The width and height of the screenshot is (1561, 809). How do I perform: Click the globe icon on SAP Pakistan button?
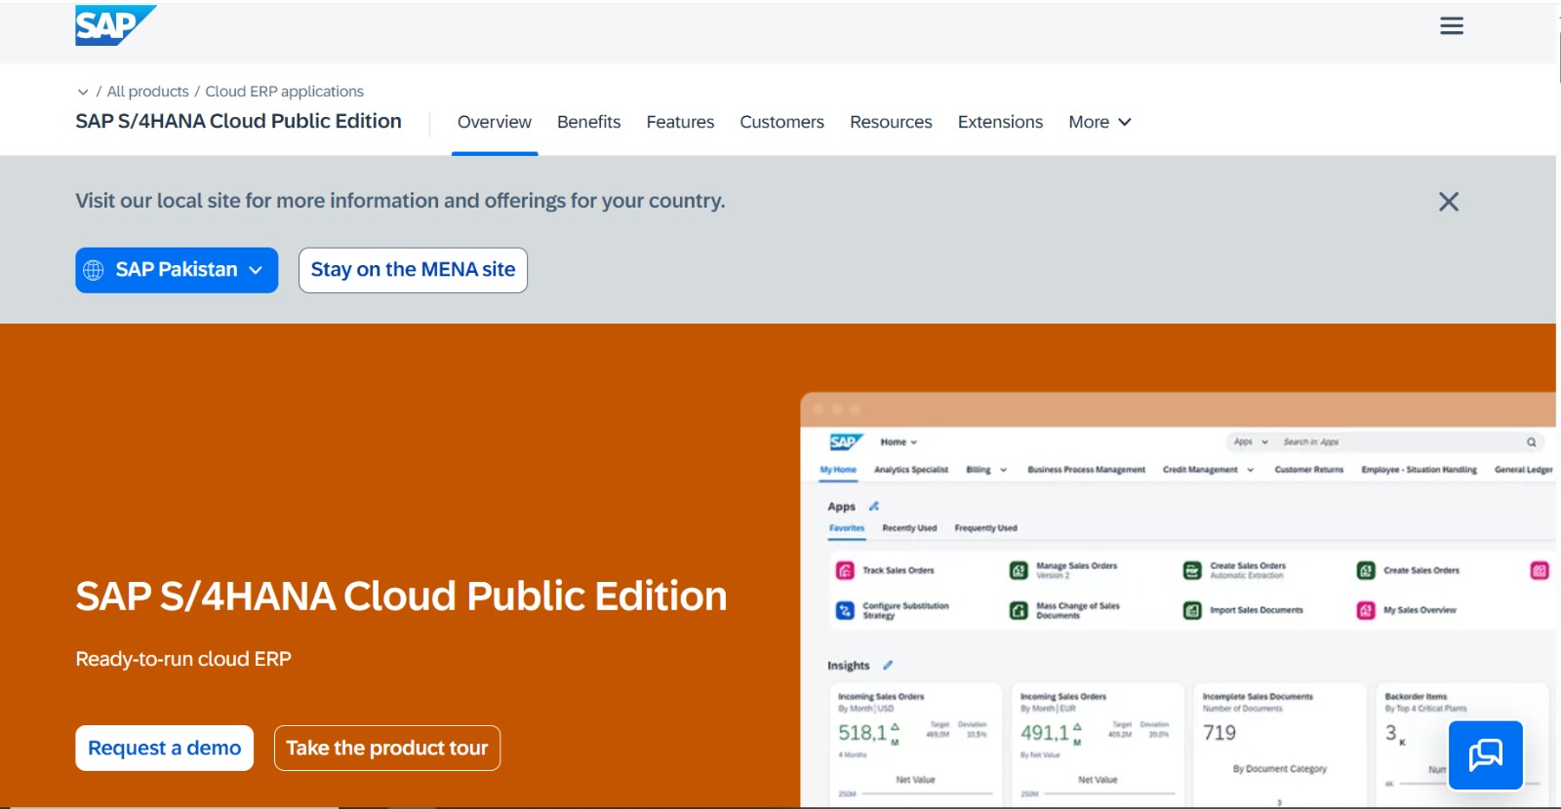[x=94, y=270]
